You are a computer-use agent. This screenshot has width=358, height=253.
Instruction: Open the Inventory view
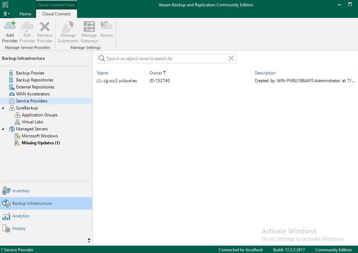(x=21, y=191)
